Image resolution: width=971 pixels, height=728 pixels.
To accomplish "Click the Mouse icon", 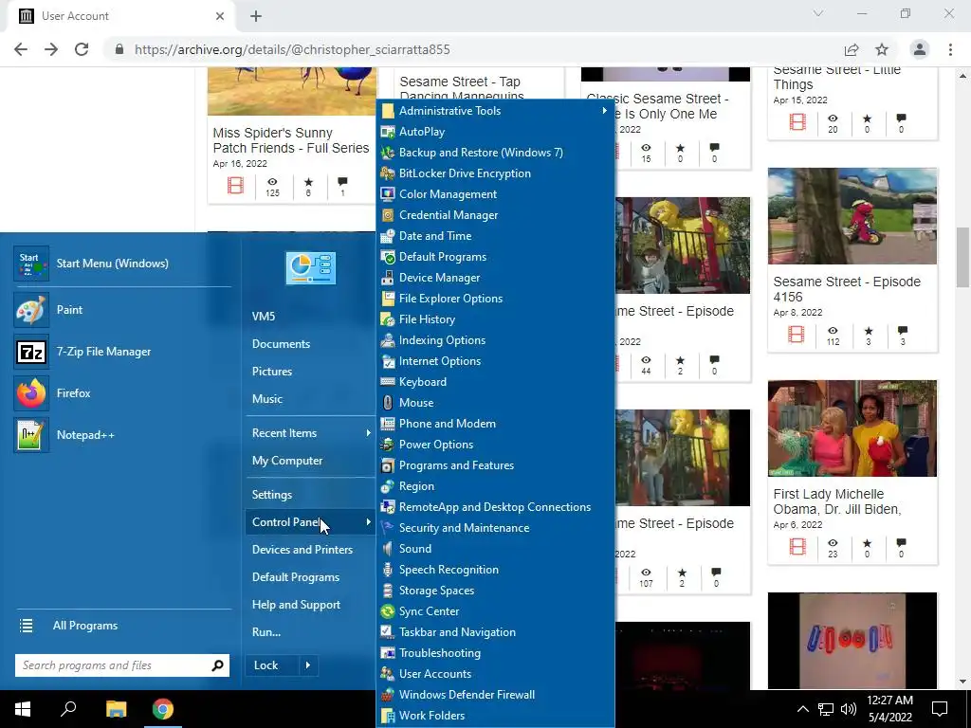I will pos(388,402).
